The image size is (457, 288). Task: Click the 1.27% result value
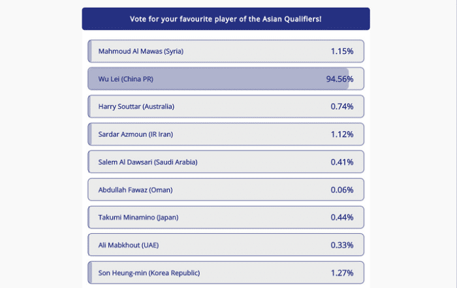point(342,272)
